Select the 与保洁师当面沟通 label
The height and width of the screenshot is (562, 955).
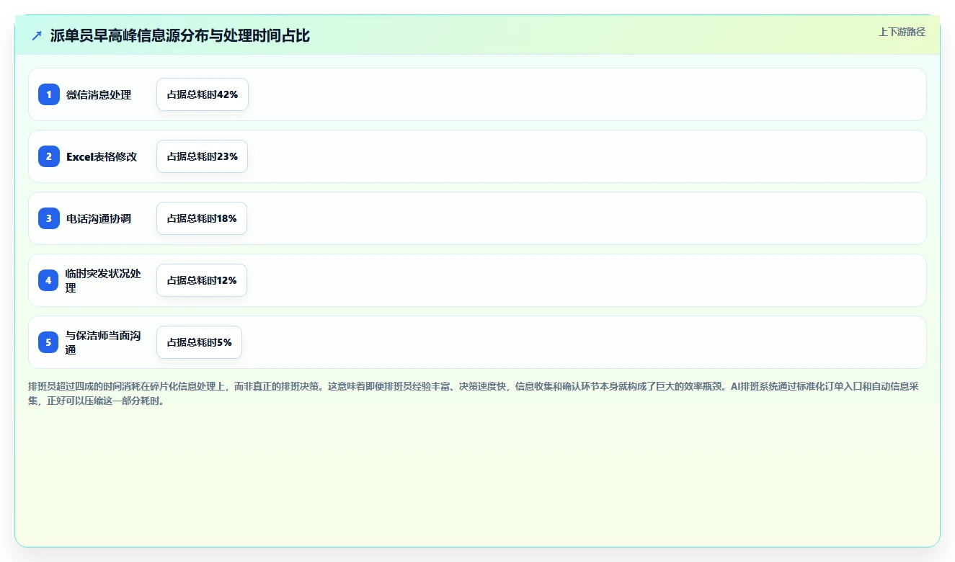pos(104,342)
